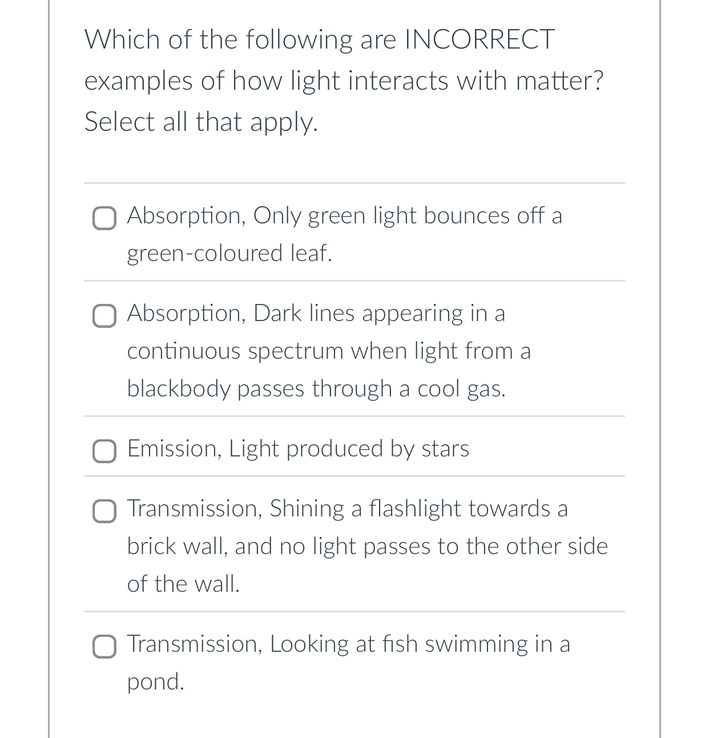This screenshot has height=738, width=709.
Task: Click the word 'pond.' in last option
Action: pyautogui.click(x=156, y=681)
